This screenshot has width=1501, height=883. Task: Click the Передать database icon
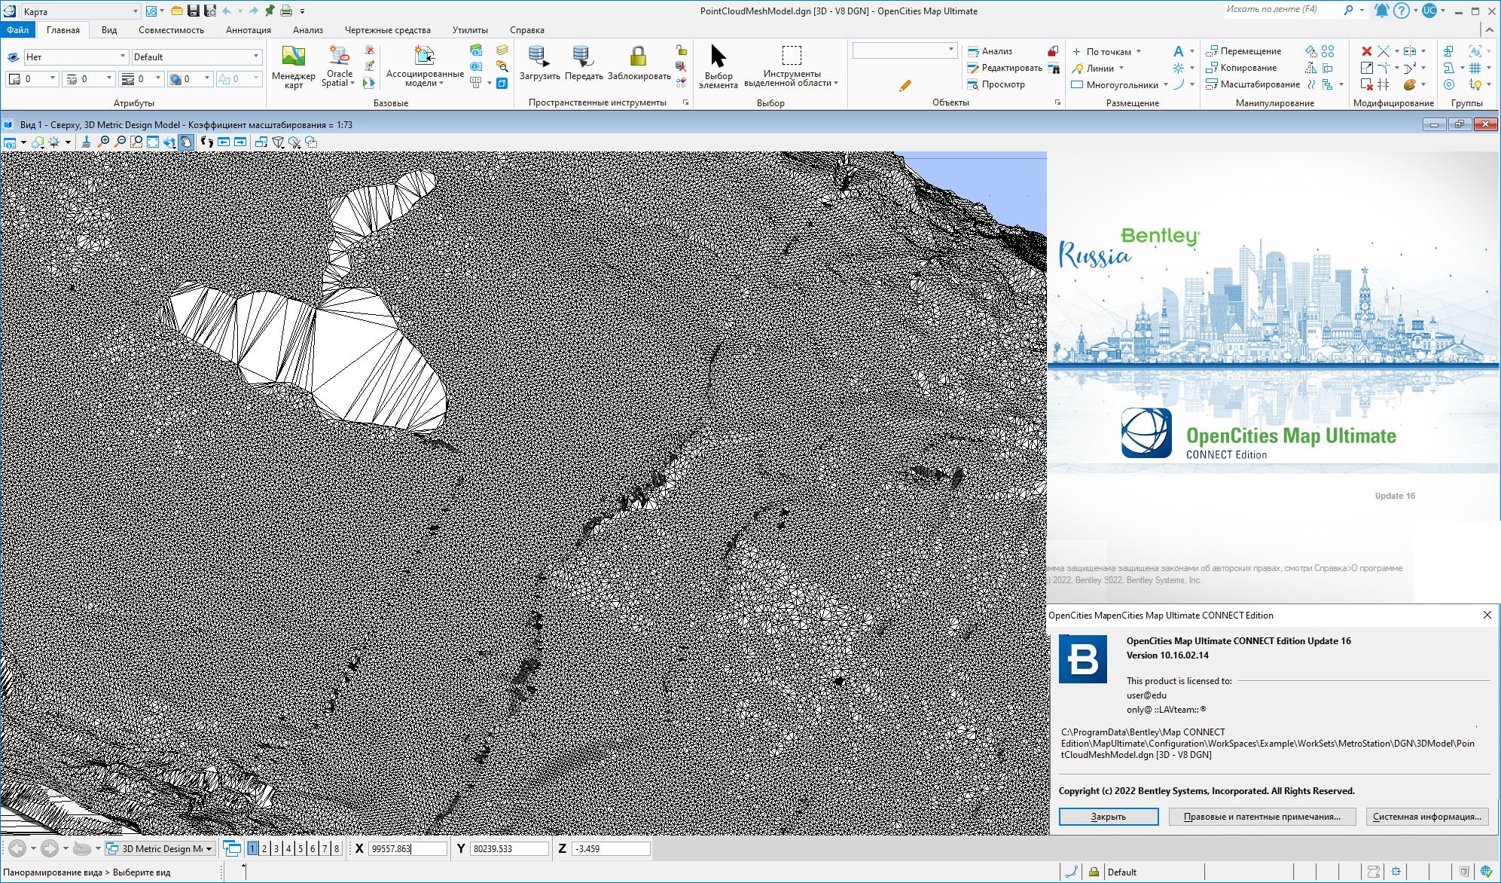pyautogui.click(x=583, y=57)
